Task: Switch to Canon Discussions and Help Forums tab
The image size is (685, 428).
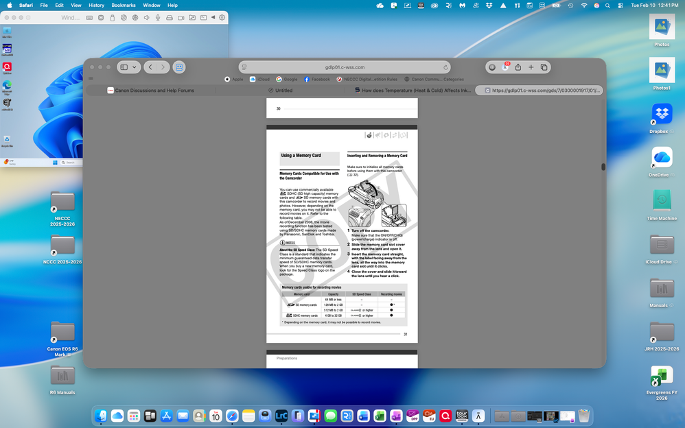Action: pyautogui.click(x=151, y=91)
